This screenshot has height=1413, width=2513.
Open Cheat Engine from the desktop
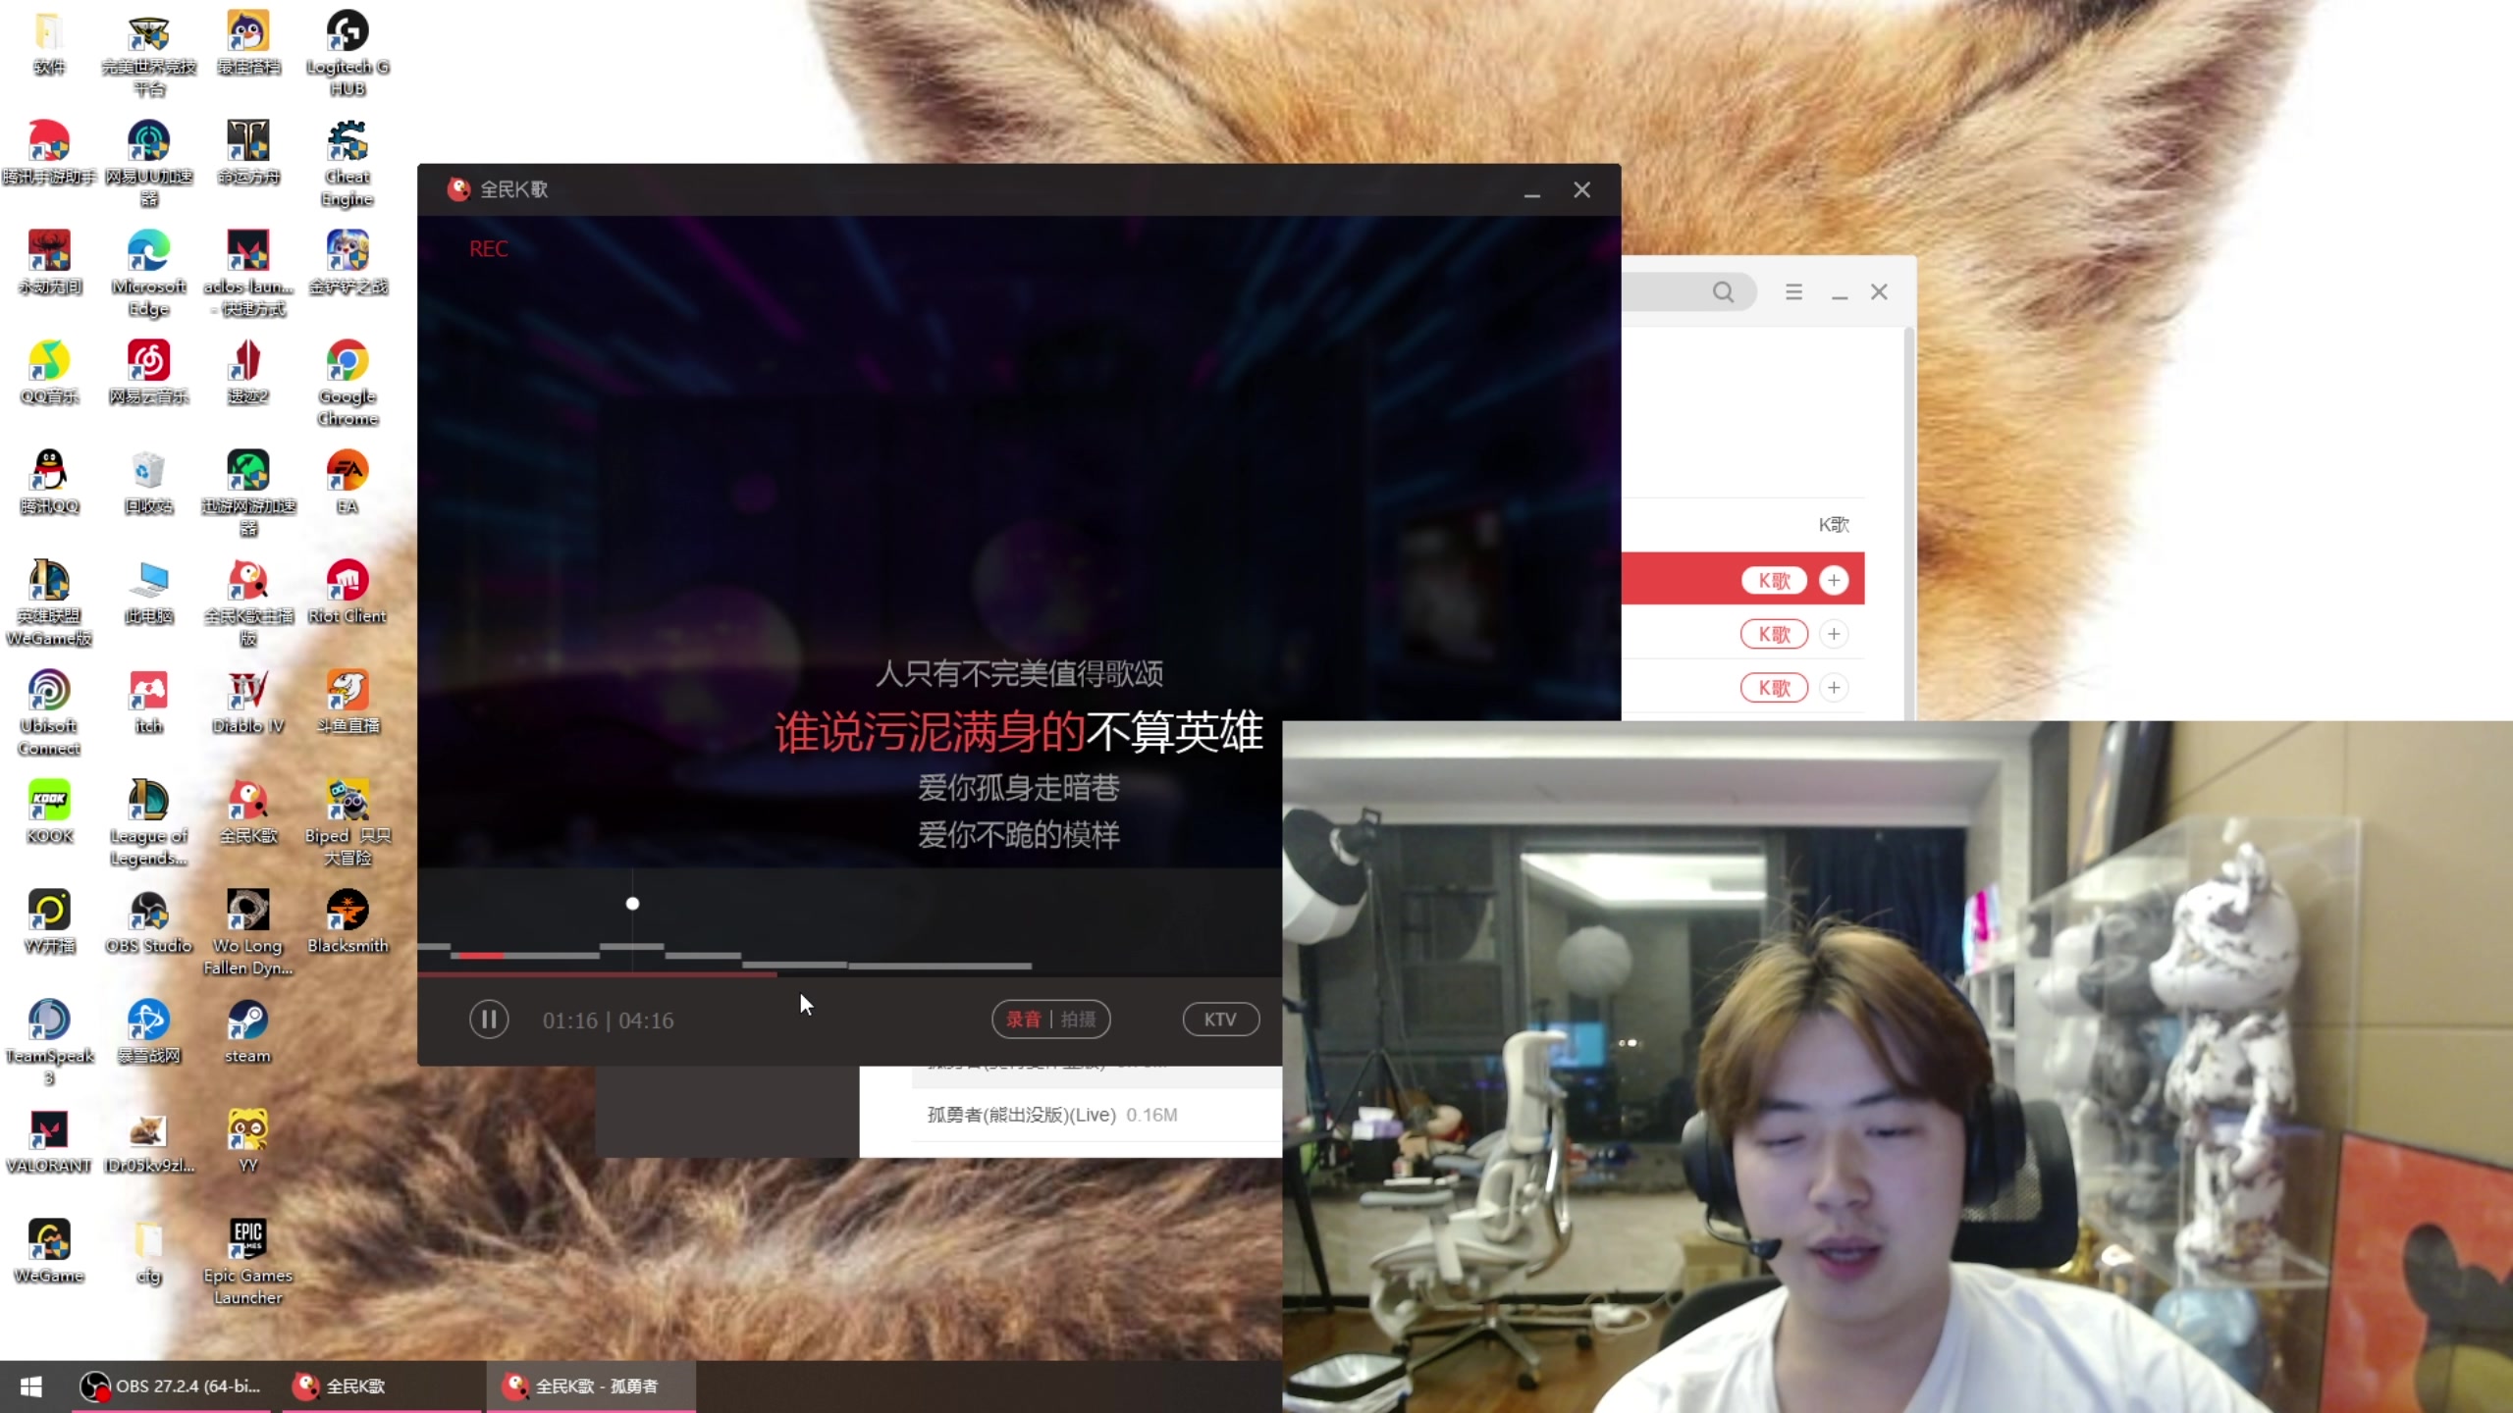pos(348,147)
